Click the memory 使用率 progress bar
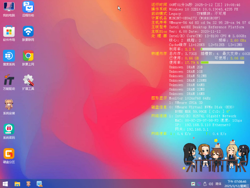250x188 pixels. [222, 63]
